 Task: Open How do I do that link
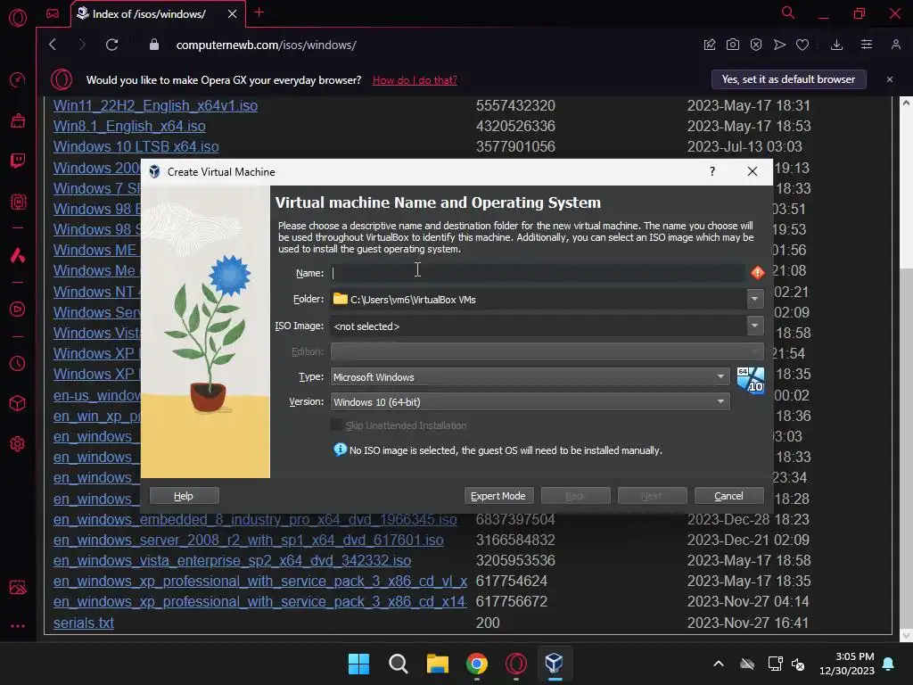coord(415,79)
